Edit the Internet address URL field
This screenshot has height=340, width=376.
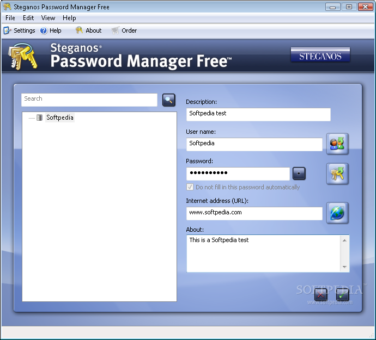coord(254,214)
